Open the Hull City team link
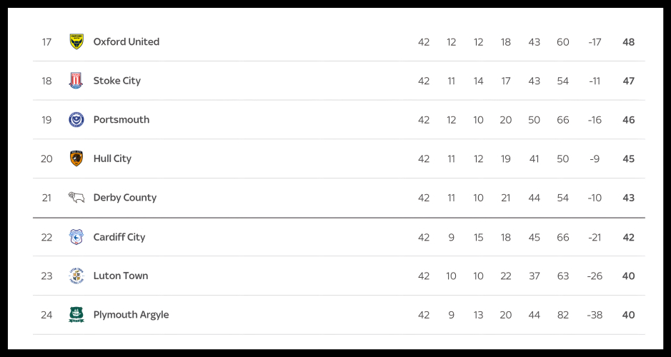 (112, 159)
